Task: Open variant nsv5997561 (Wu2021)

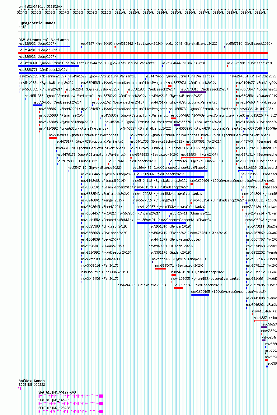Action: click(203, 141)
